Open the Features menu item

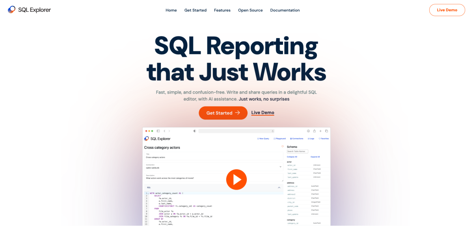222,10
